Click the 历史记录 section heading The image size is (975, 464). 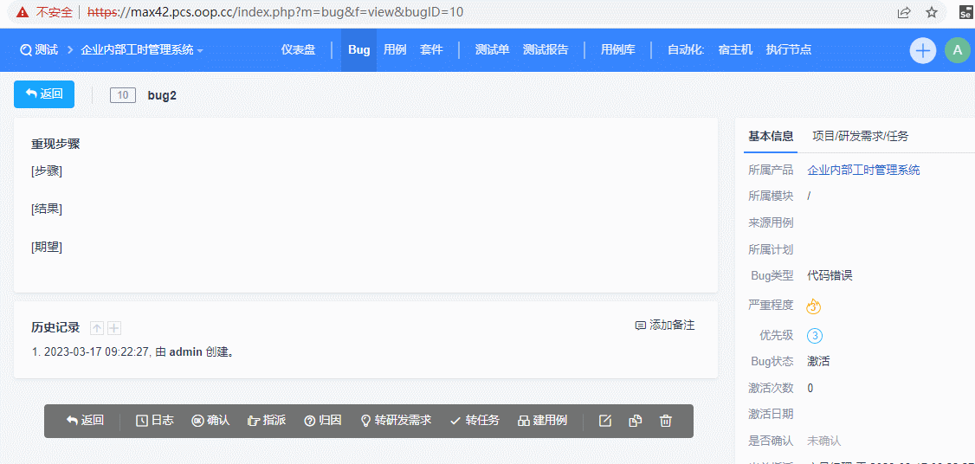55,328
